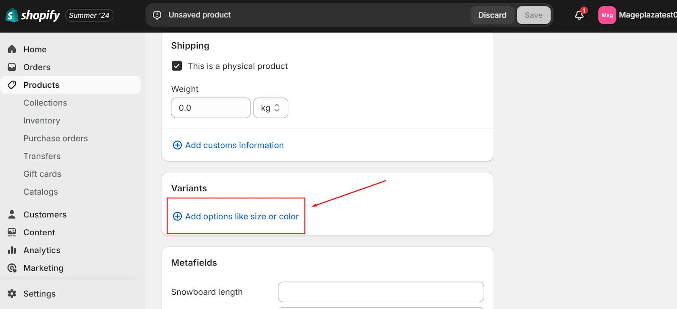Open Collections submenu item
The width and height of the screenshot is (677, 309).
click(x=45, y=103)
